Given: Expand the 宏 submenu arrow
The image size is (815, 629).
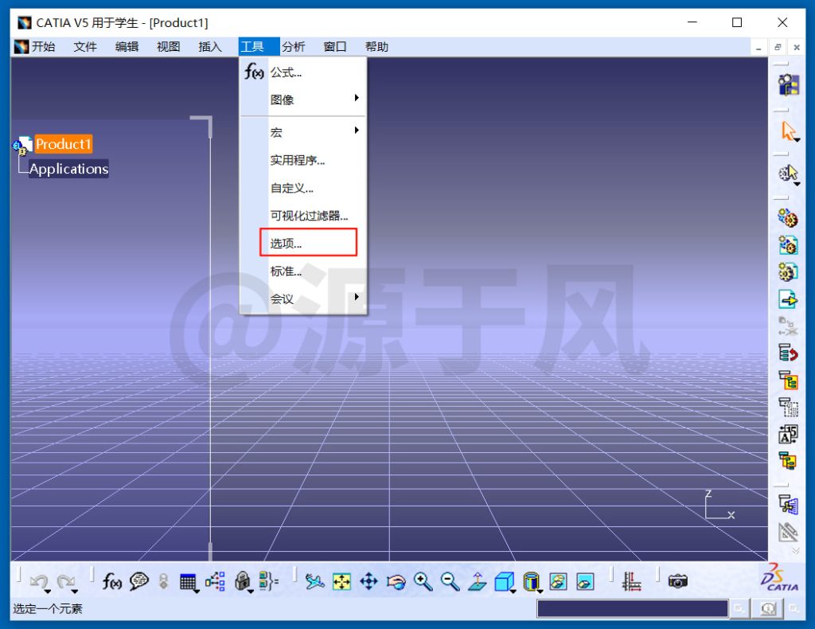Looking at the screenshot, I should (x=357, y=130).
